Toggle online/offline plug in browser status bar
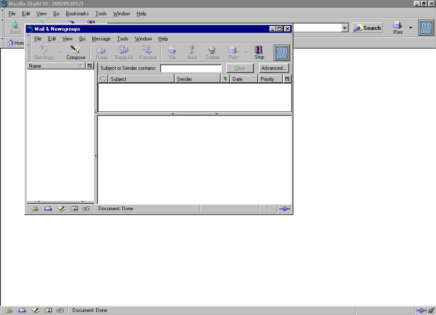Screen dimensions: 436x315 (x=421, y=310)
